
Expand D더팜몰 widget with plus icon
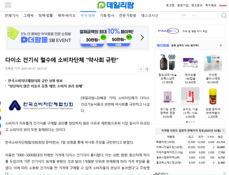click(x=221, y=45)
